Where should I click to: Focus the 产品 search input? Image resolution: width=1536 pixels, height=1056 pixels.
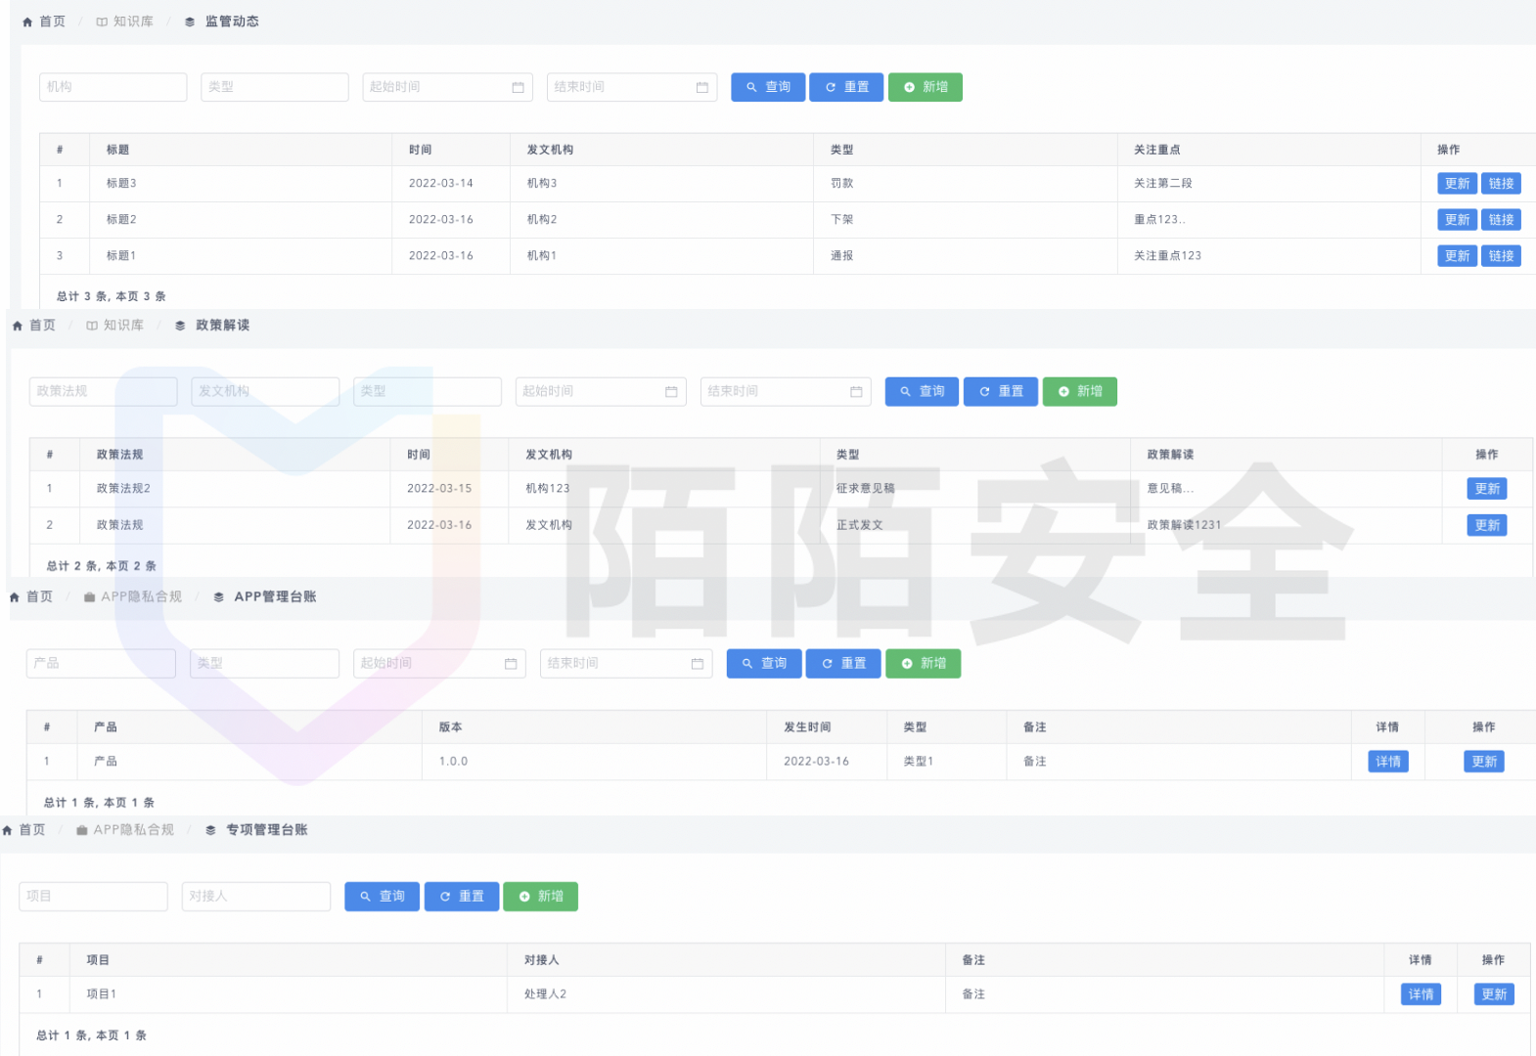click(101, 664)
